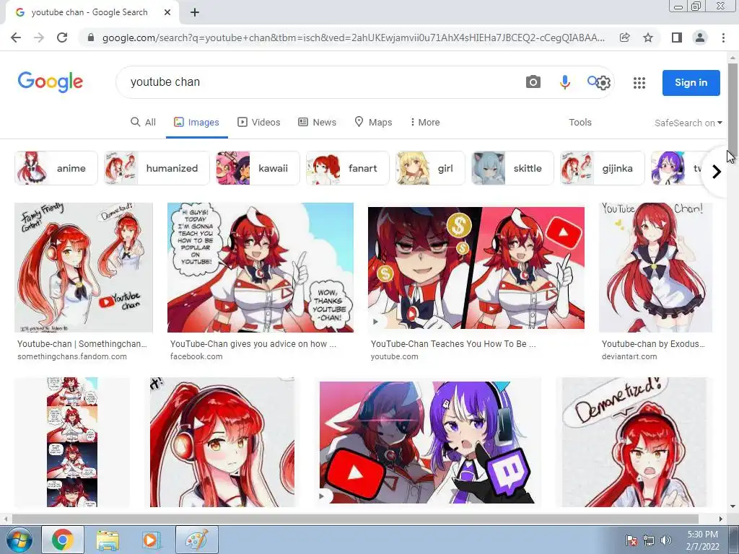Click Chrome icon in taskbar
This screenshot has height=554, width=739.
point(63,540)
